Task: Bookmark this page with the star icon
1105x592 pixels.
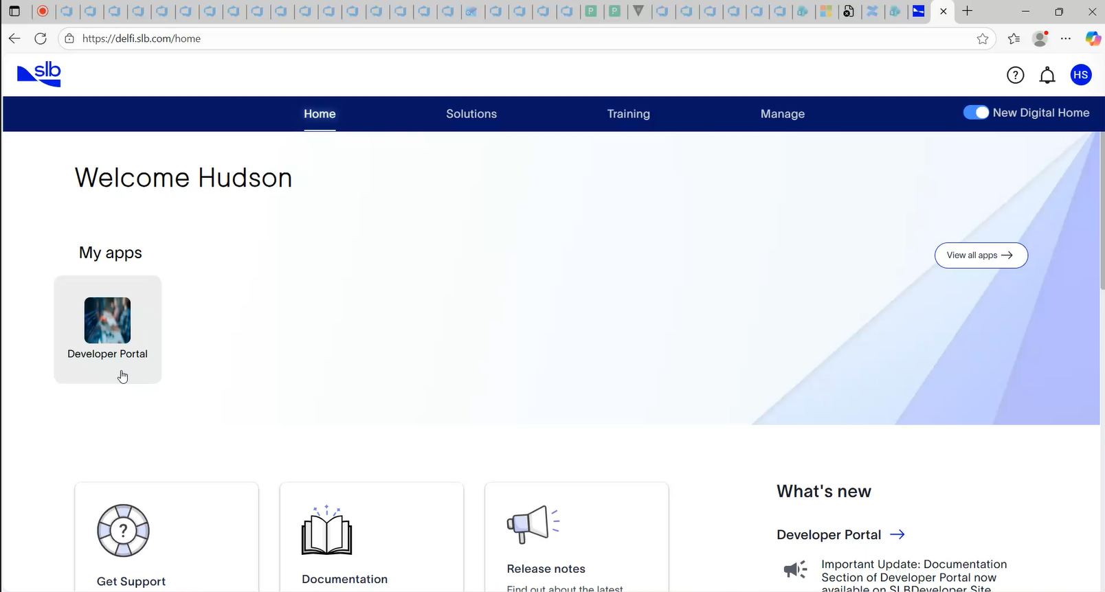Action: (983, 38)
